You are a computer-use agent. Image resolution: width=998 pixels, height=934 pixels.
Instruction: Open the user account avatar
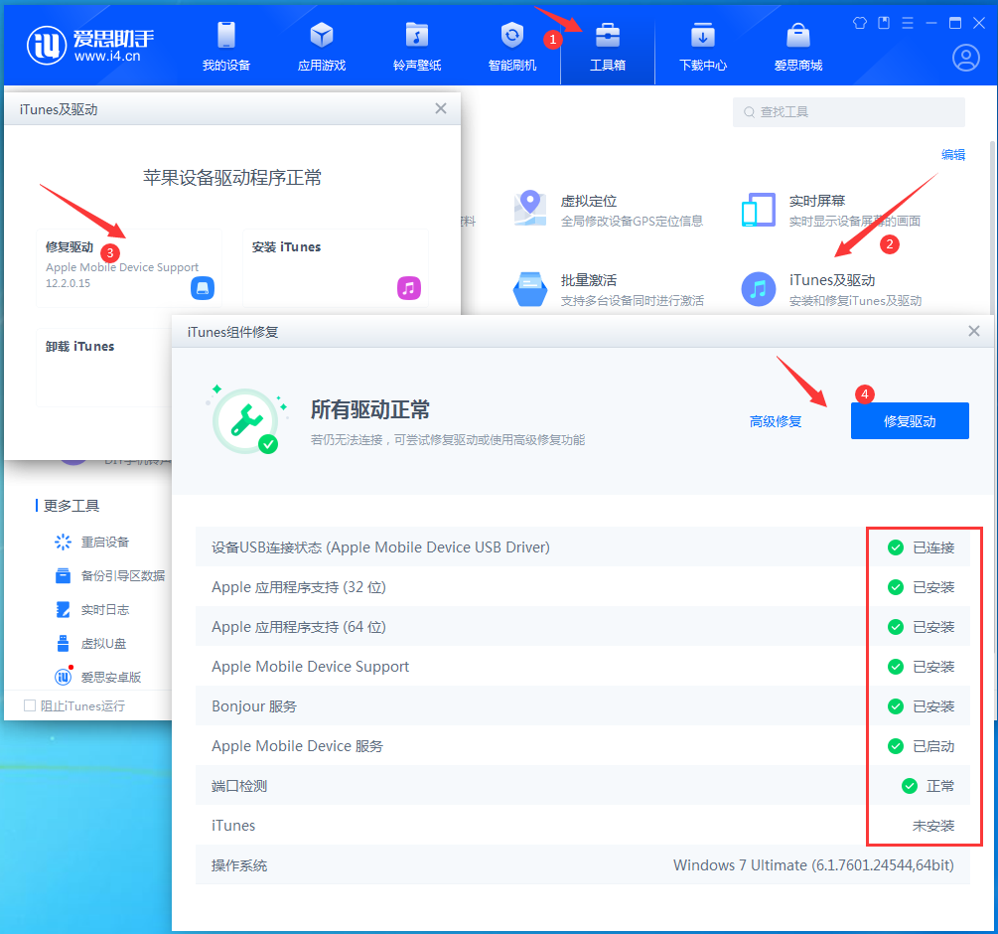(x=964, y=58)
